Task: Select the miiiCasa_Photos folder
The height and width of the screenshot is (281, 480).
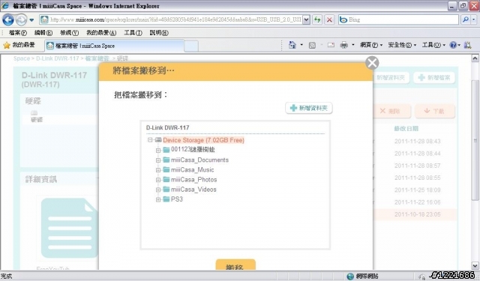Action: pos(193,180)
